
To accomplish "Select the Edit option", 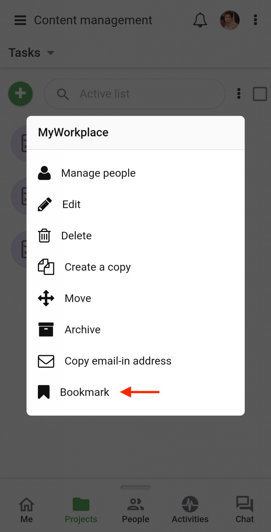I will tap(135, 204).
